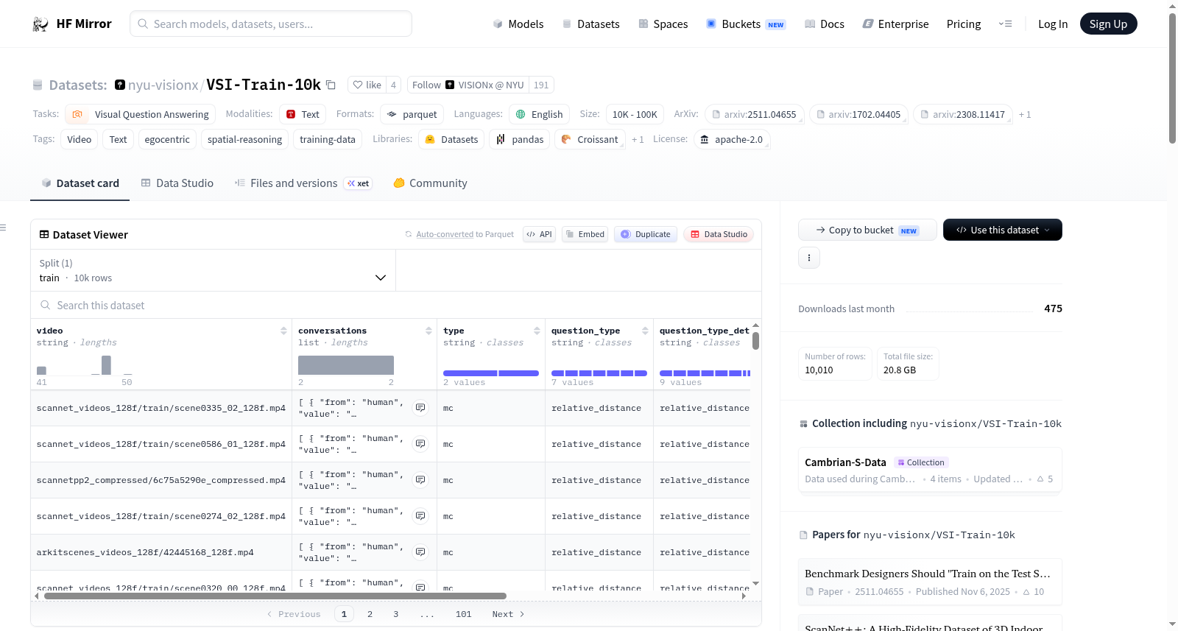Image resolution: width=1178 pixels, height=631 pixels.
Task: Click the Log In link
Action: (1053, 24)
